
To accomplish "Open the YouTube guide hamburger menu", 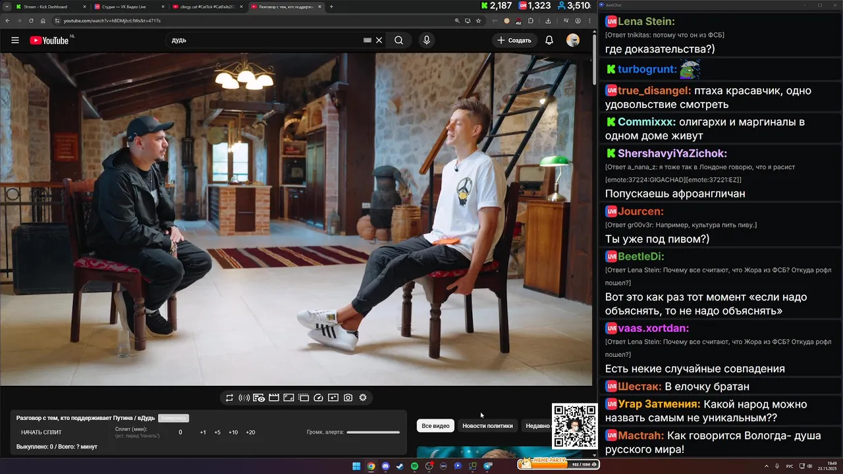I will click(x=15, y=40).
